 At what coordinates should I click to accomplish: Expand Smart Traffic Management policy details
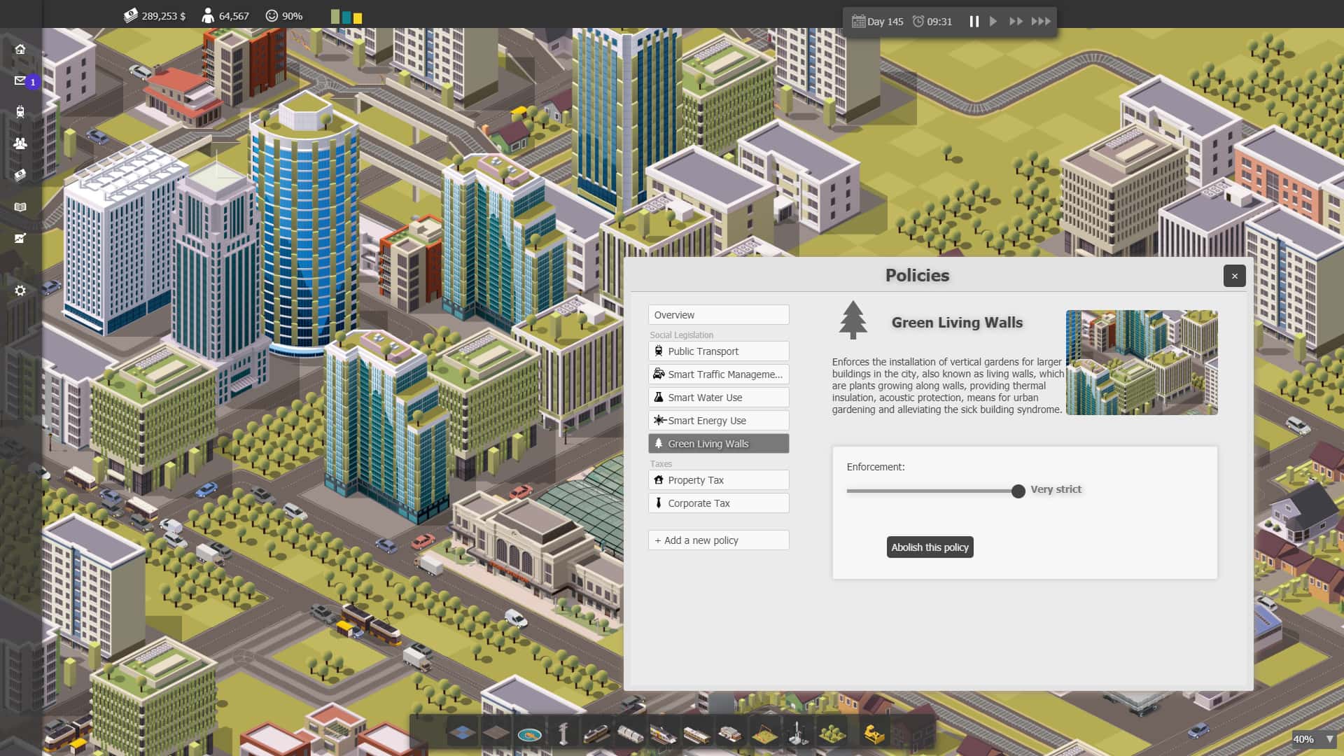(718, 374)
